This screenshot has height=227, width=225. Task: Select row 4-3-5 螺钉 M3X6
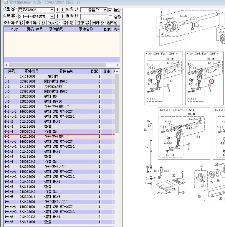tap(59, 197)
